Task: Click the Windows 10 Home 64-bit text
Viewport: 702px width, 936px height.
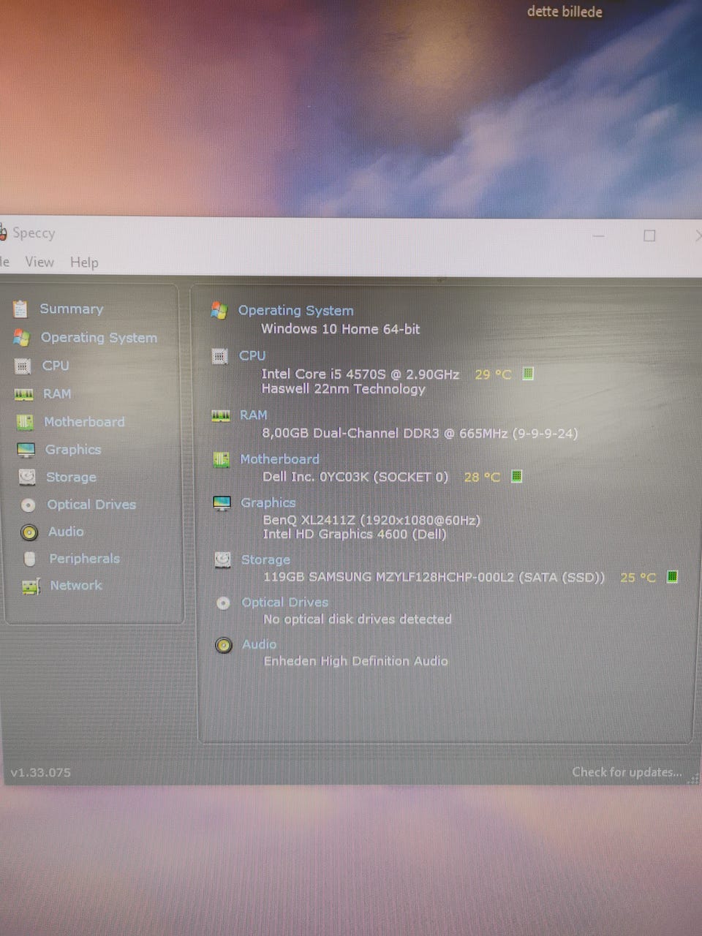Action: [x=341, y=329]
